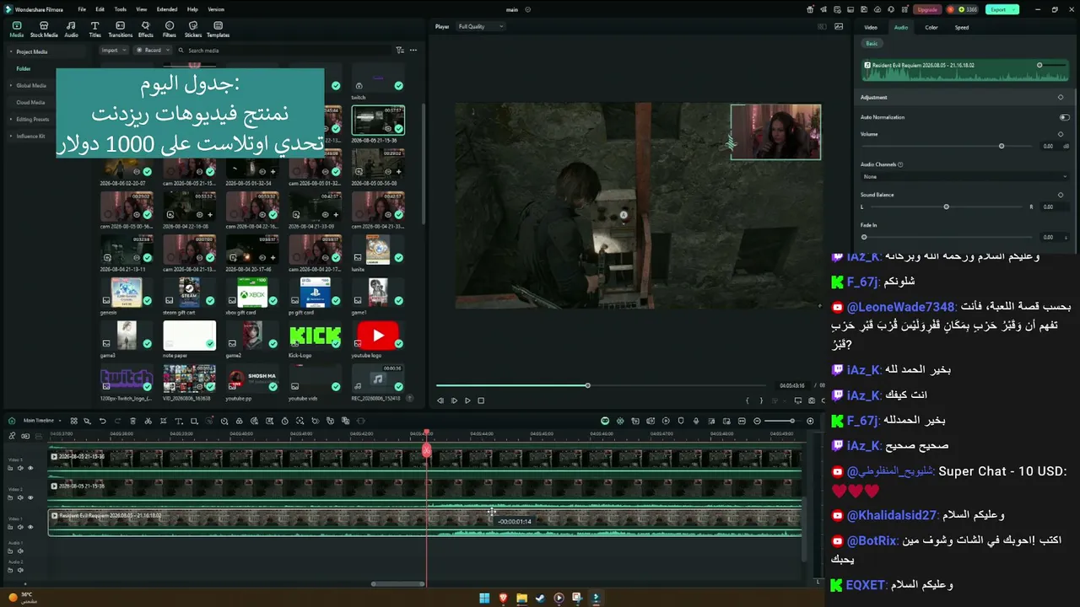Click the stopwatch duration icon in timeline toolbar
This screenshot has width=1080, height=607.
pyautogui.click(x=284, y=421)
